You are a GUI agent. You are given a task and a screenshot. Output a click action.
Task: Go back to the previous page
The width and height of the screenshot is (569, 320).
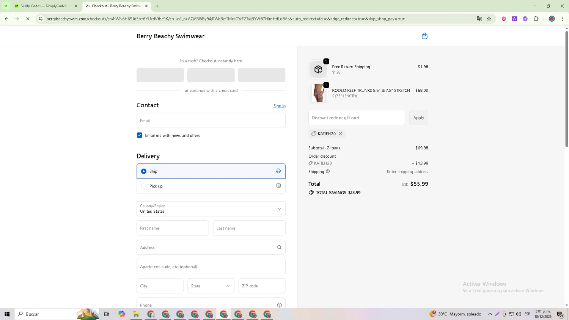tap(6, 19)
